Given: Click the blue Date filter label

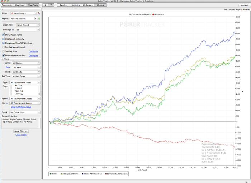Looking at the screenshot, I should click(8, 67).
